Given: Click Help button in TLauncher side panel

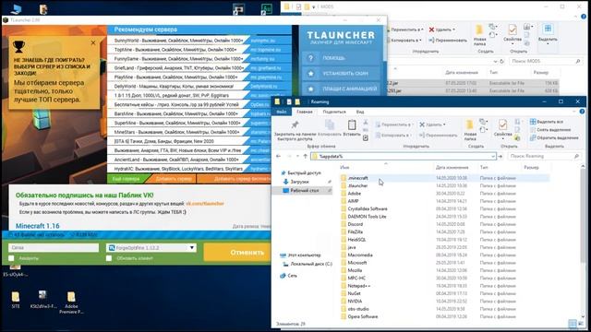Looking at the screenshot, I should 341,58.
